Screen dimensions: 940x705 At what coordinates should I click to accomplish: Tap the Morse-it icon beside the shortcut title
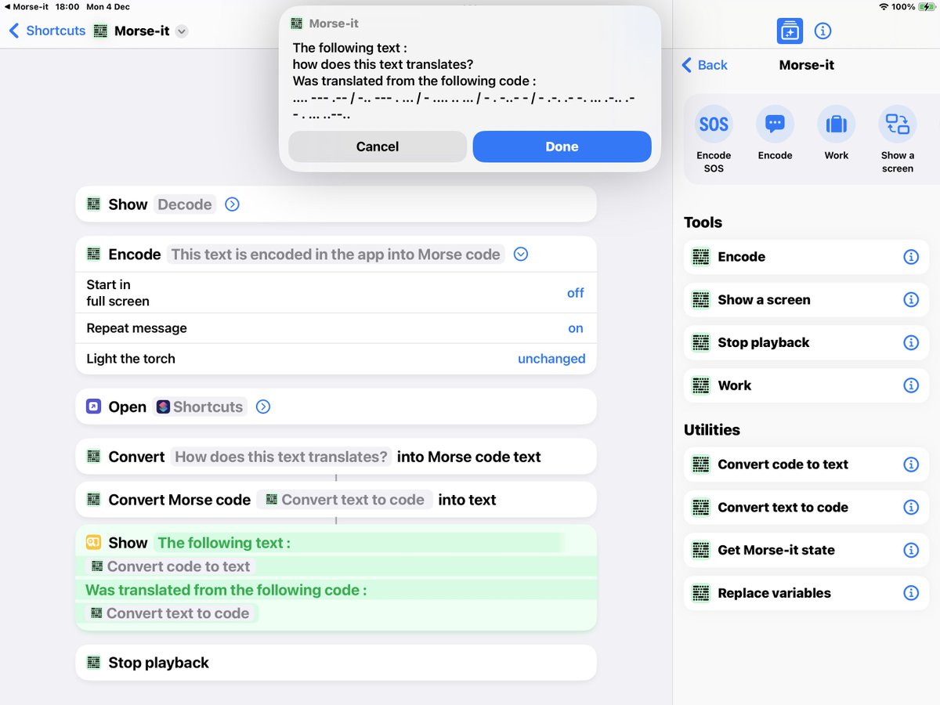pos(100,31)
